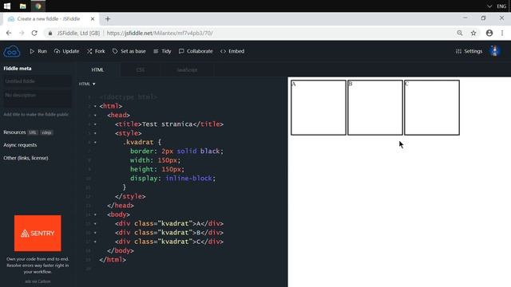Viewport: 511px width, 287px height.
Task: Open Async requests section
Action: pos(20,145)
